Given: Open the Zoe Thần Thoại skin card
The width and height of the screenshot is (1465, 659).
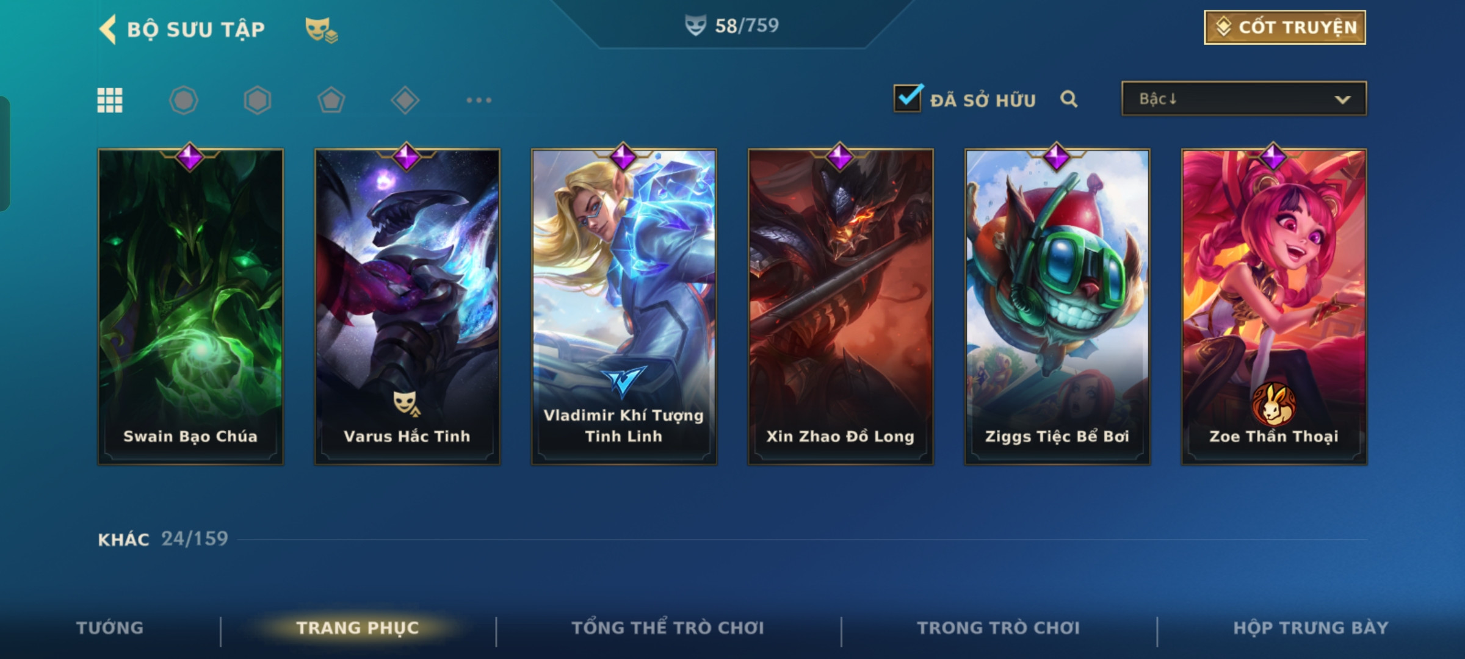Looking at the screenshot, I should coord(1274,307).
